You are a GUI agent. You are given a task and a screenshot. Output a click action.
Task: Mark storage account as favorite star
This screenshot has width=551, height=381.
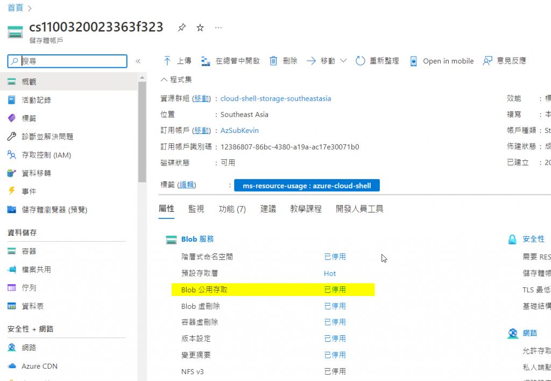[x=200, y=28]
